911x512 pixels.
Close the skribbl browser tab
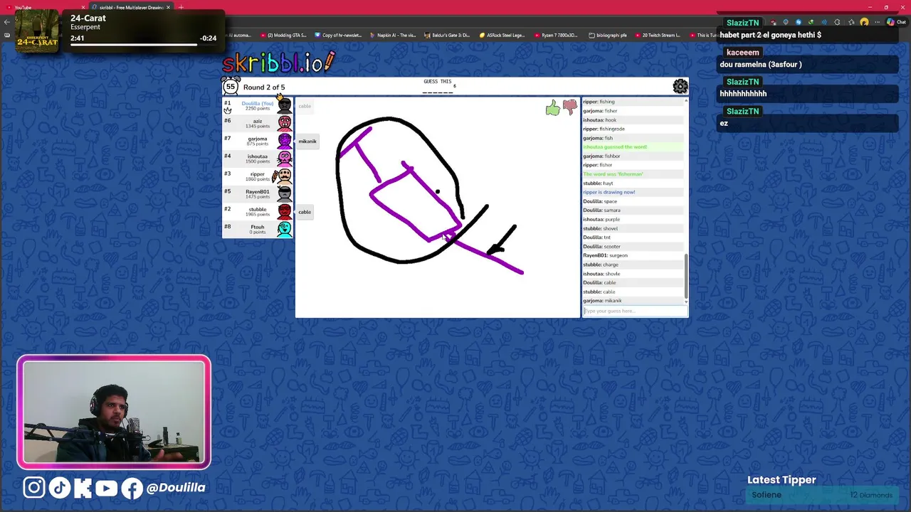click(x=168, y=7)
